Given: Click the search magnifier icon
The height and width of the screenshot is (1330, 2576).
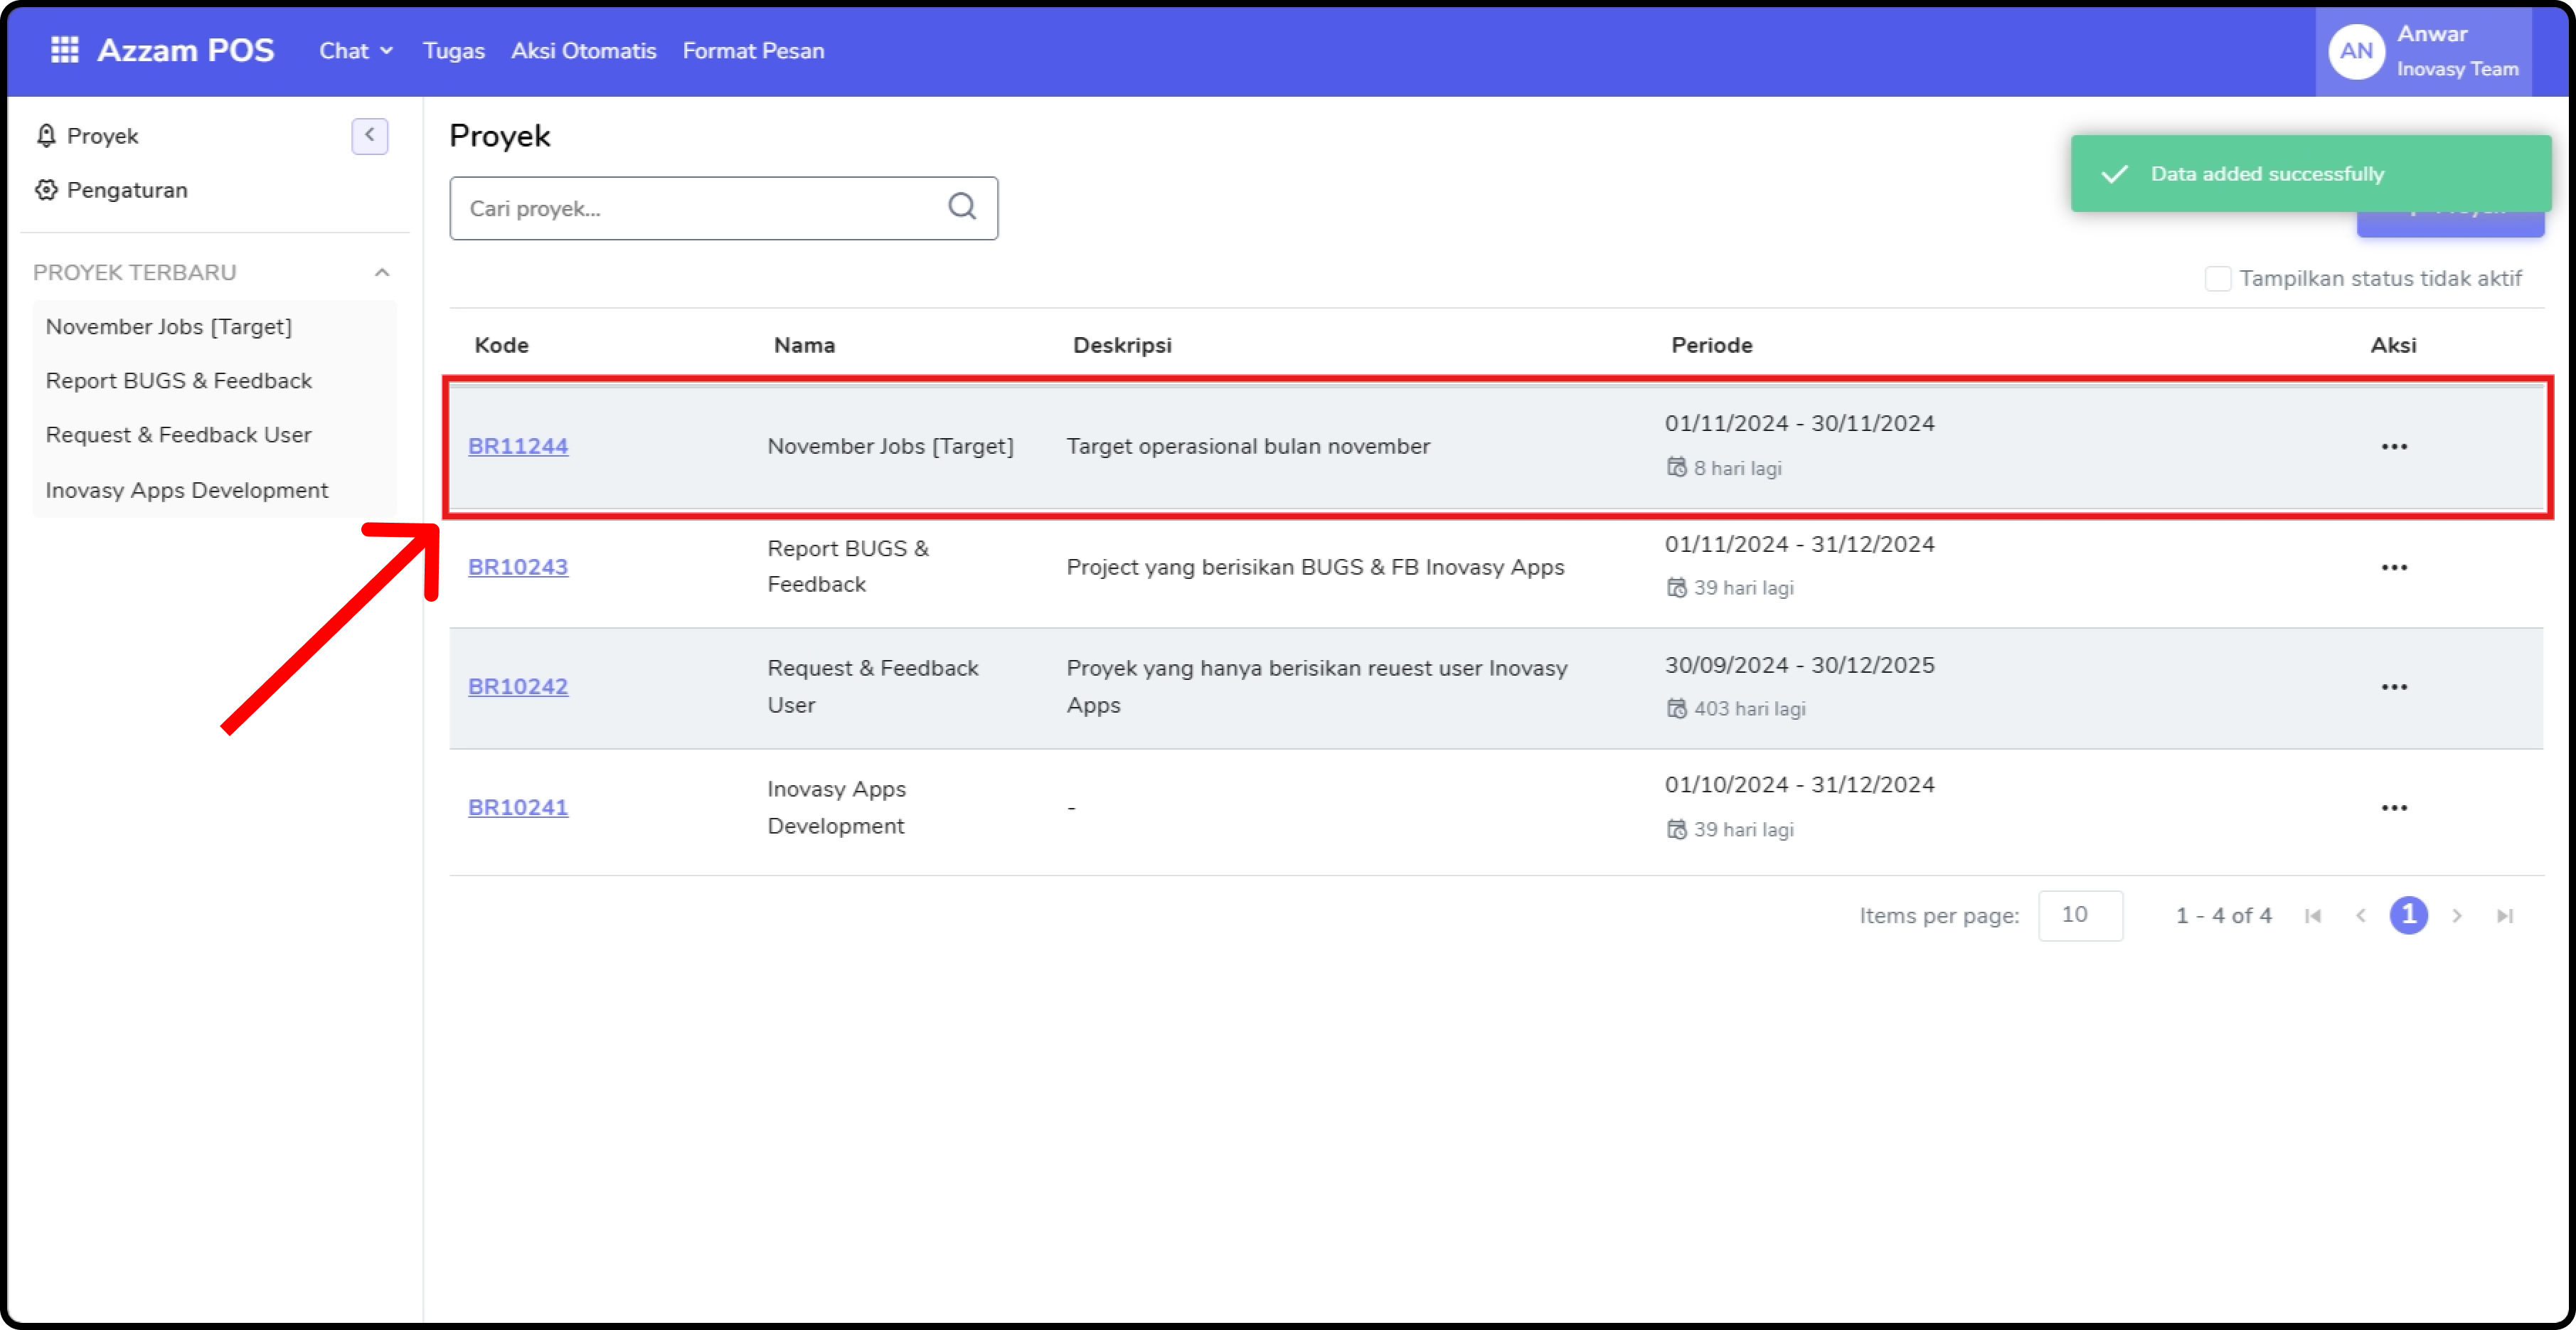Looking at the screenshot, I should point(961,207).
